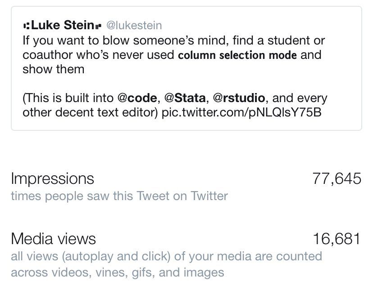Select the Impressions heading
373x290 pixels.
(x=52, y=178)
